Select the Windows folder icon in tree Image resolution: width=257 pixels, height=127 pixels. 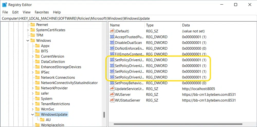(33, 40)
